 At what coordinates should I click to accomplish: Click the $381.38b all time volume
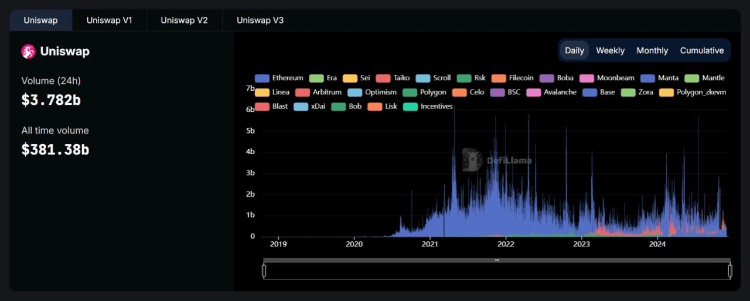click(55, 150)
